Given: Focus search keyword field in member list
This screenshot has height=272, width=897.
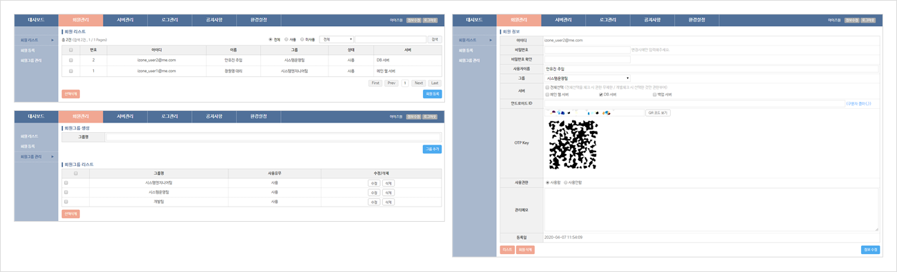Looking at the screenshot, I should (390, 39).
